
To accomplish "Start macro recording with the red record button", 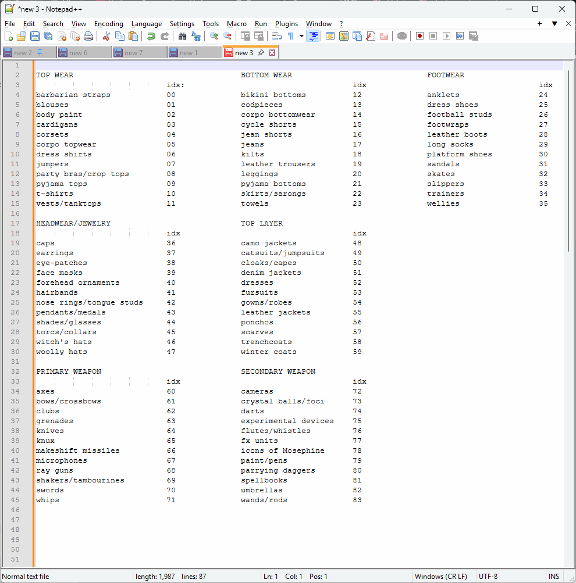I will coord(419,36).
